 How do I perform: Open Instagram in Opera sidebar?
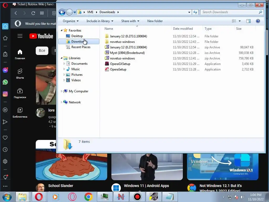tap(5, 94)
